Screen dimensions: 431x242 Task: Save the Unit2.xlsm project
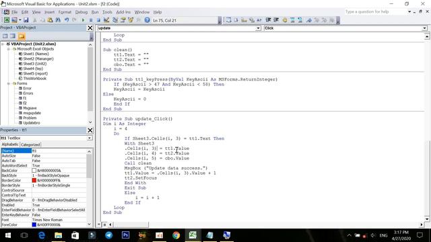tap(26, 20)
